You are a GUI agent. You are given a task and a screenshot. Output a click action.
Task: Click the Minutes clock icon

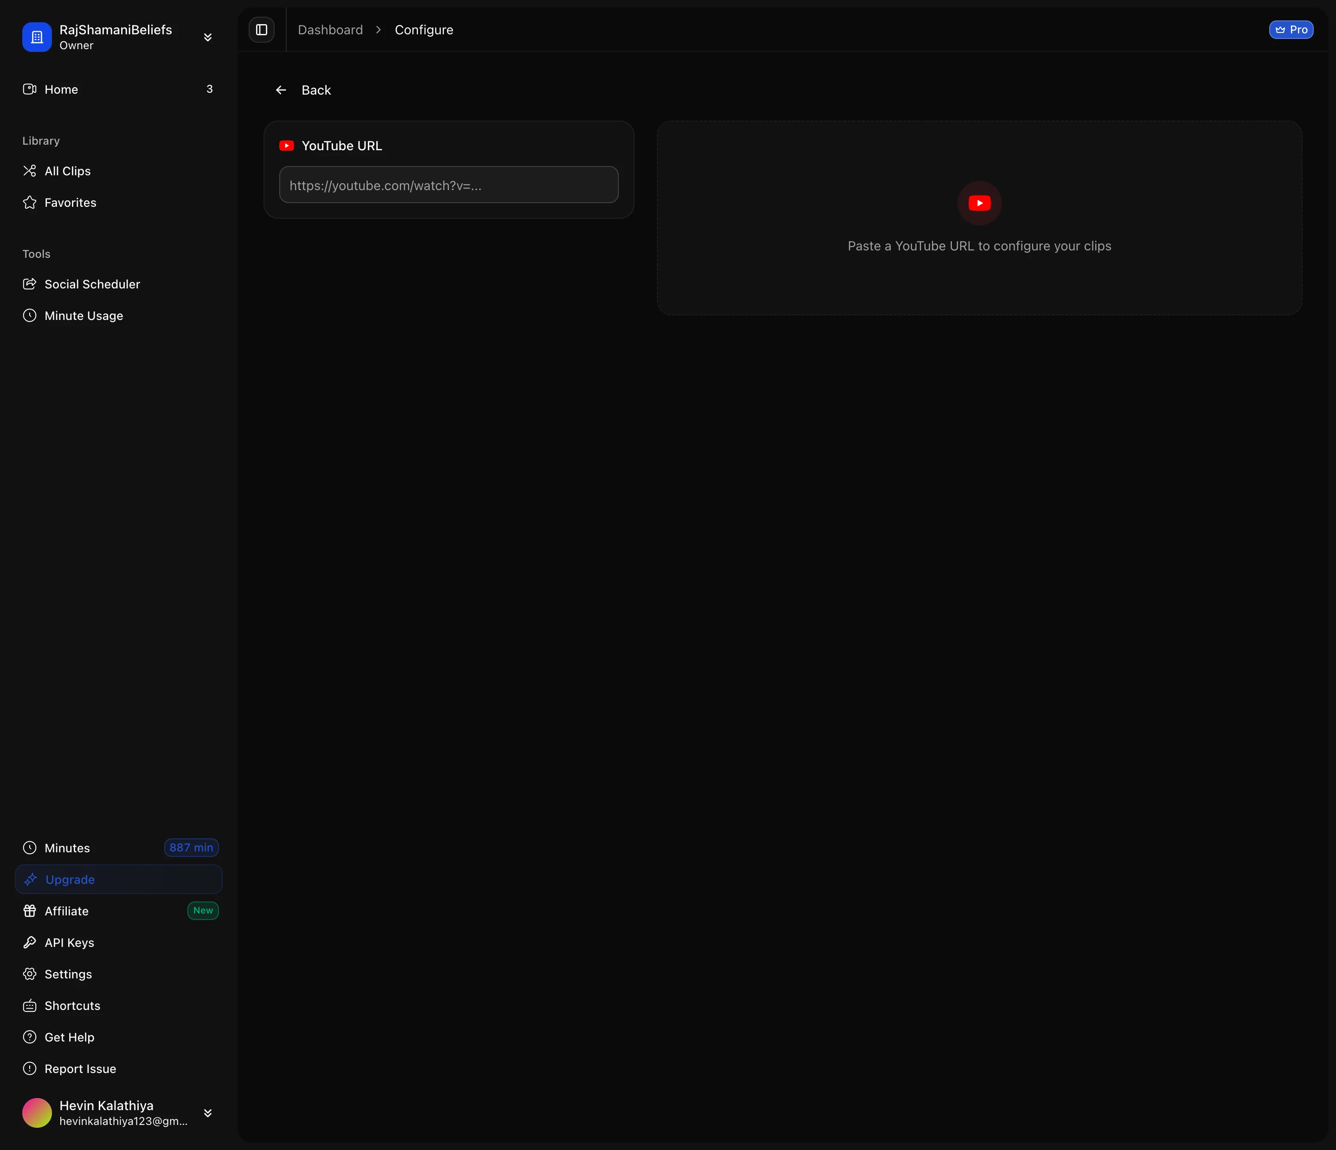tap(30, 848)
